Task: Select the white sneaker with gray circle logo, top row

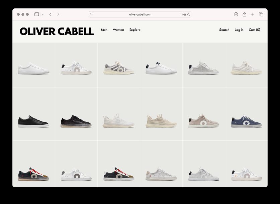Action: pyautogui.click(x=76, y=68)
